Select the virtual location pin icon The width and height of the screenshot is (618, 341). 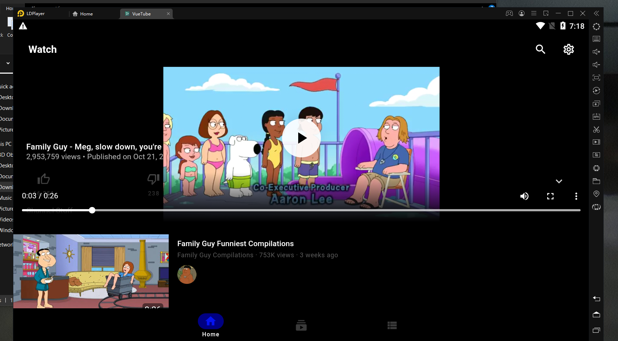pos(596,194)
